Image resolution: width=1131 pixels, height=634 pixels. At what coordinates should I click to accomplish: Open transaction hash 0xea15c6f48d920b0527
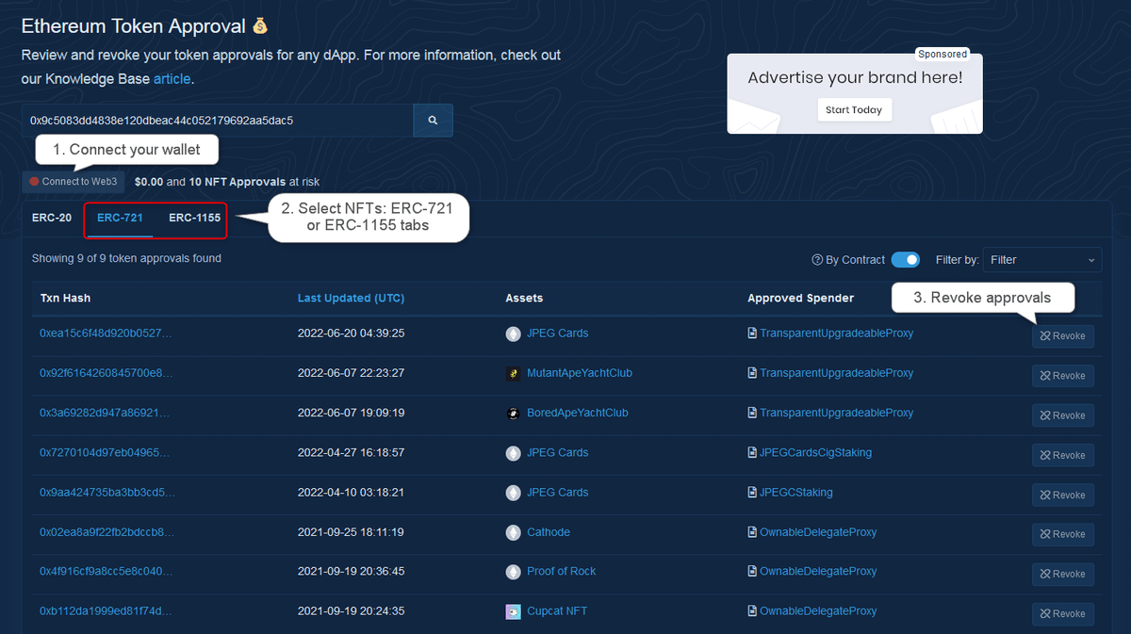[x=106, y=333]
